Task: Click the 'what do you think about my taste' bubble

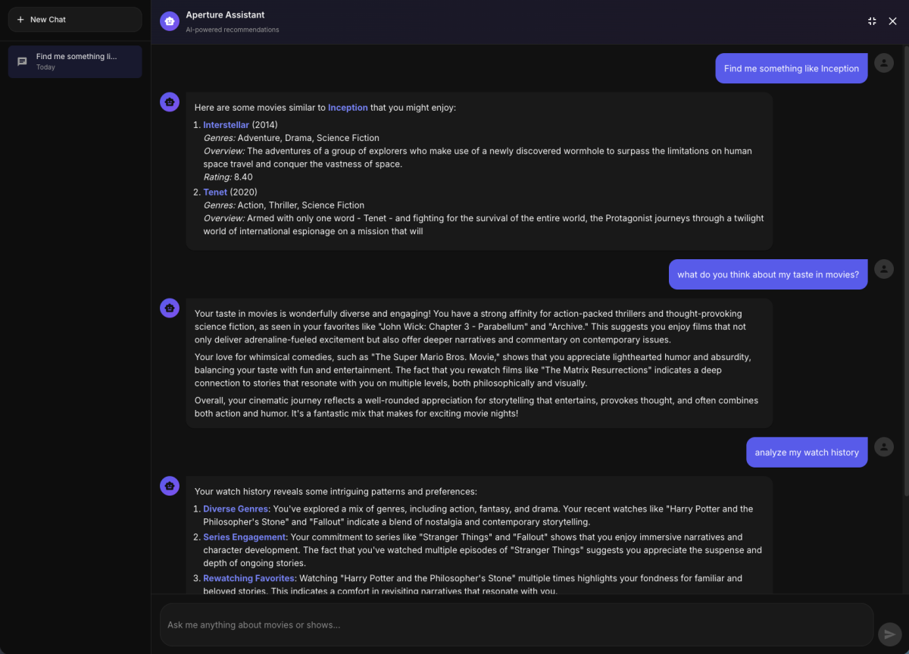Action: (767, 274)
